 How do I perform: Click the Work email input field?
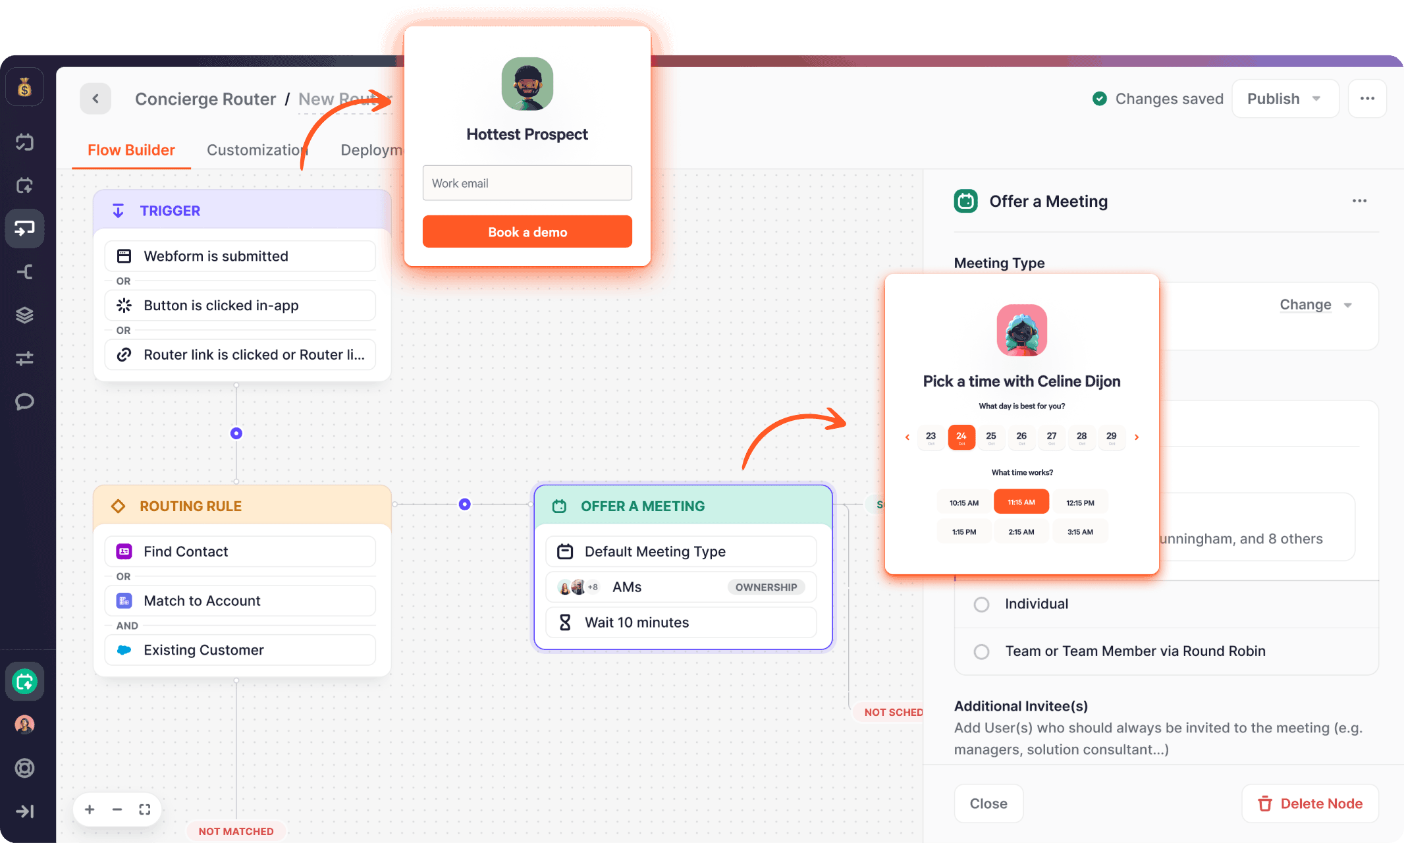527,183
